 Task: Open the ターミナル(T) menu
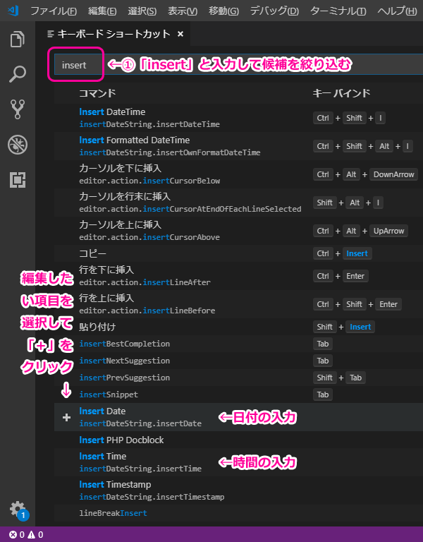point(338,11)
